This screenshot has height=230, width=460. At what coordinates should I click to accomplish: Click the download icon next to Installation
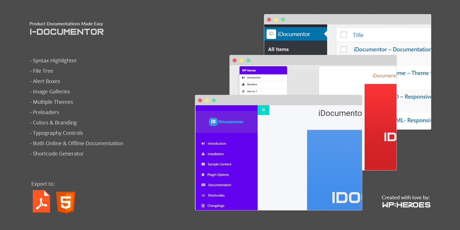click(x=203, y=154)
